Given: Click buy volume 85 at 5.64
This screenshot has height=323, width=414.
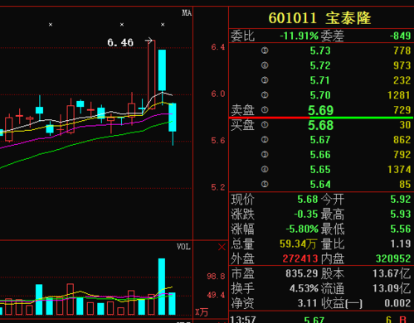Looking at the screenshot, I should [405, 185].
